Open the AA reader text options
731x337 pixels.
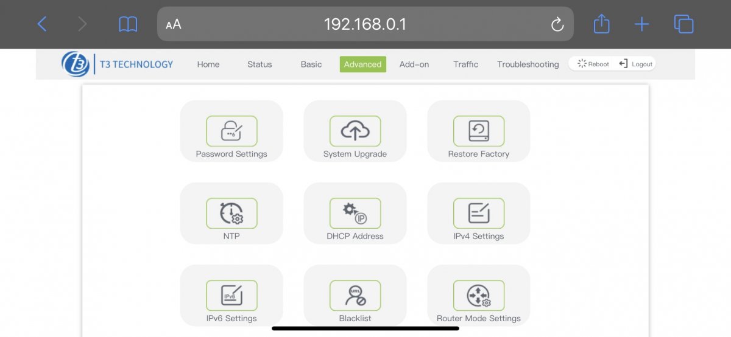[174, 24]
